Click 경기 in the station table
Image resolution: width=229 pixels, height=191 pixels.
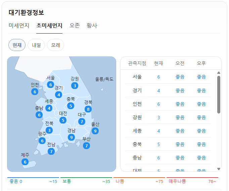click(x=137, y=91)
